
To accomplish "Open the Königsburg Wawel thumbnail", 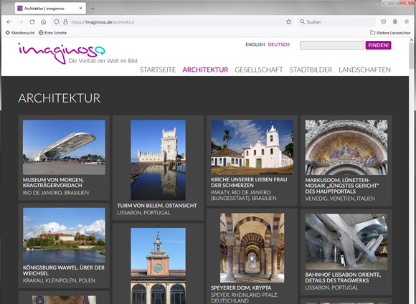I will [64, 235].
